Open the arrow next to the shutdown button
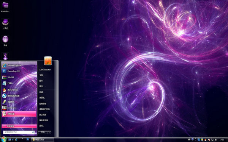The height and width of the screenshot is (142, 228). 49,132
